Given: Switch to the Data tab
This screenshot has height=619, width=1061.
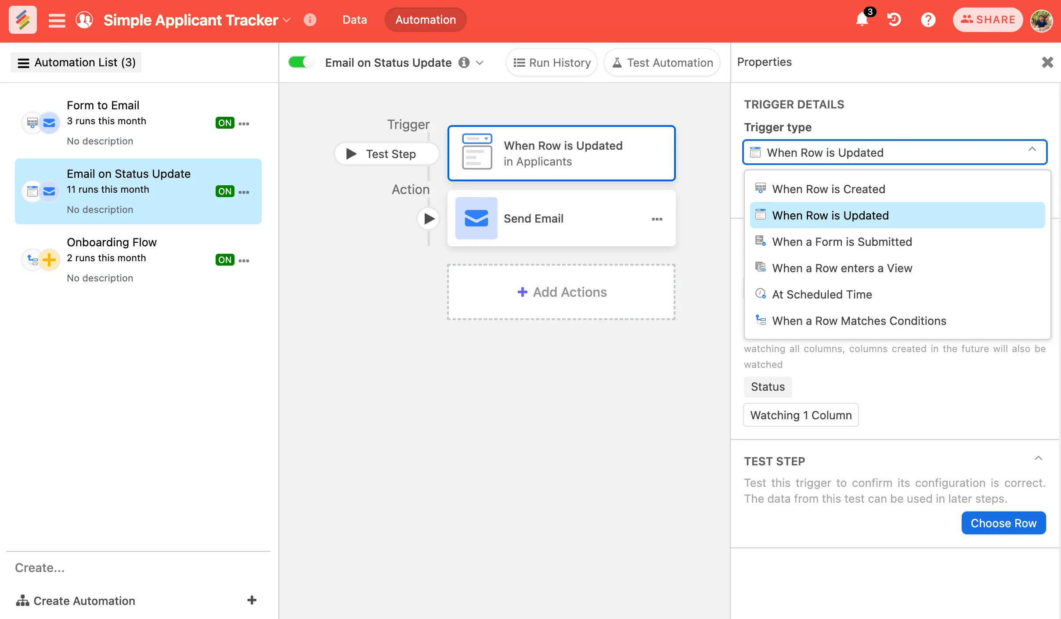Looking at the screenshot, I should point(354,20).
